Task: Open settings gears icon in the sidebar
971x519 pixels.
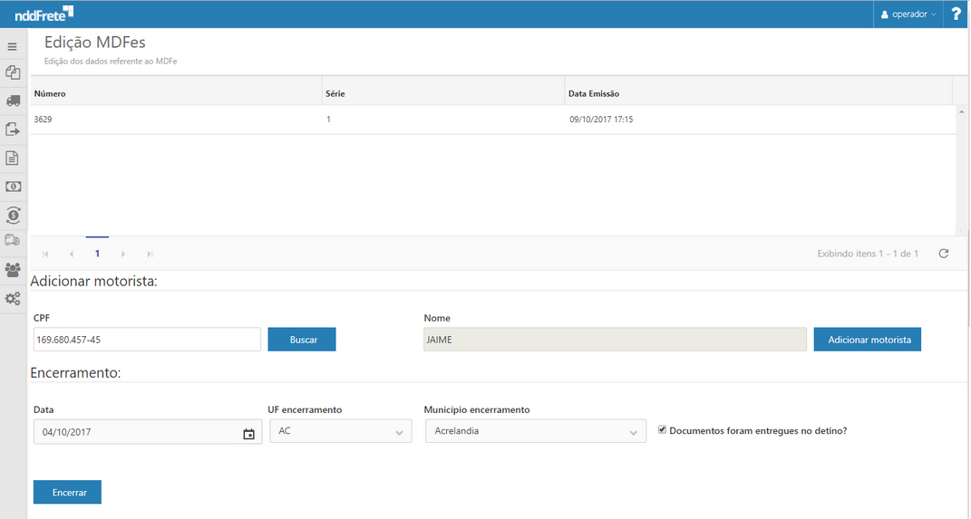Action: pyautogui.click(x=13, y=298)
